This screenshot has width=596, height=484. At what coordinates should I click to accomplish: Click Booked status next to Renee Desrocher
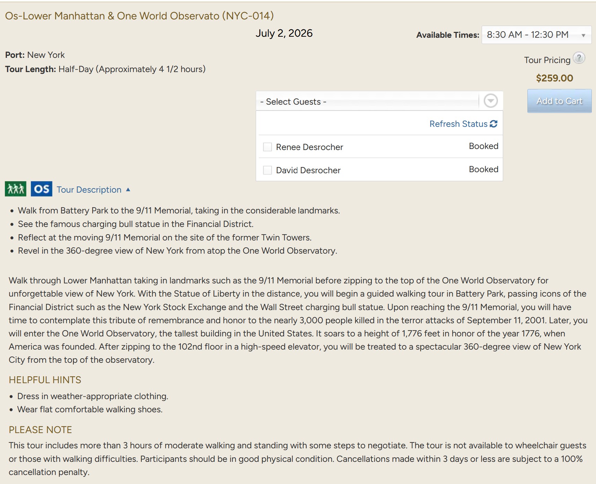pyautogui.click(x=483, y=146)
